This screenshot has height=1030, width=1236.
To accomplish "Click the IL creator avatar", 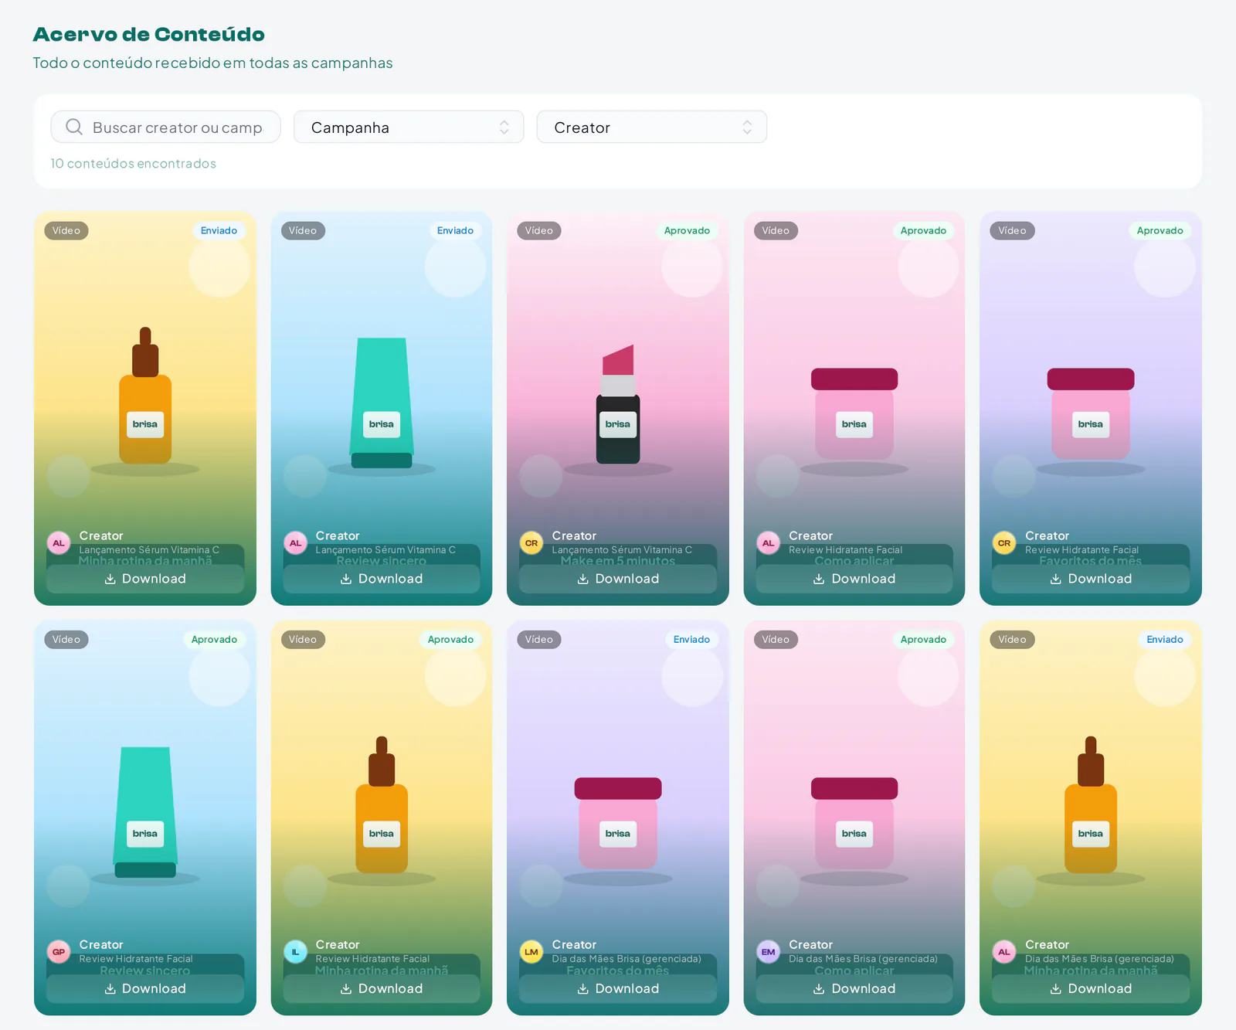I will pyautogui.click(x=295, y=952).
